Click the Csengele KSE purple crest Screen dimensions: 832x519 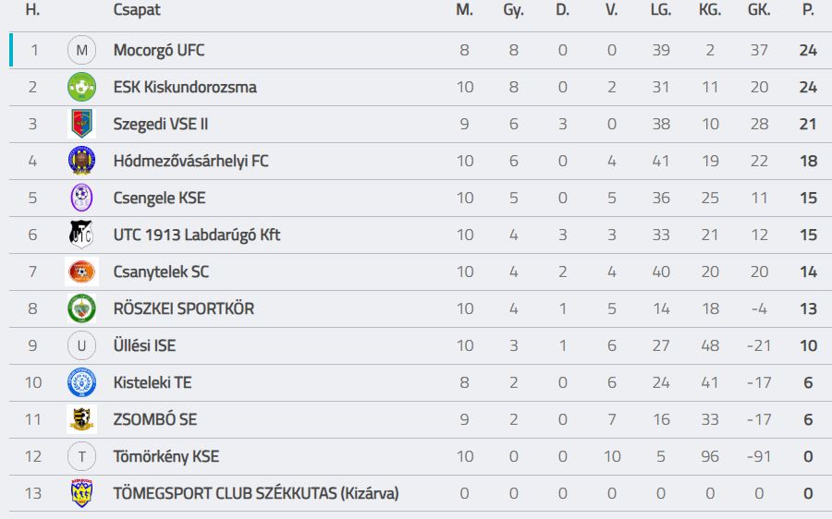tap(81, 198)
